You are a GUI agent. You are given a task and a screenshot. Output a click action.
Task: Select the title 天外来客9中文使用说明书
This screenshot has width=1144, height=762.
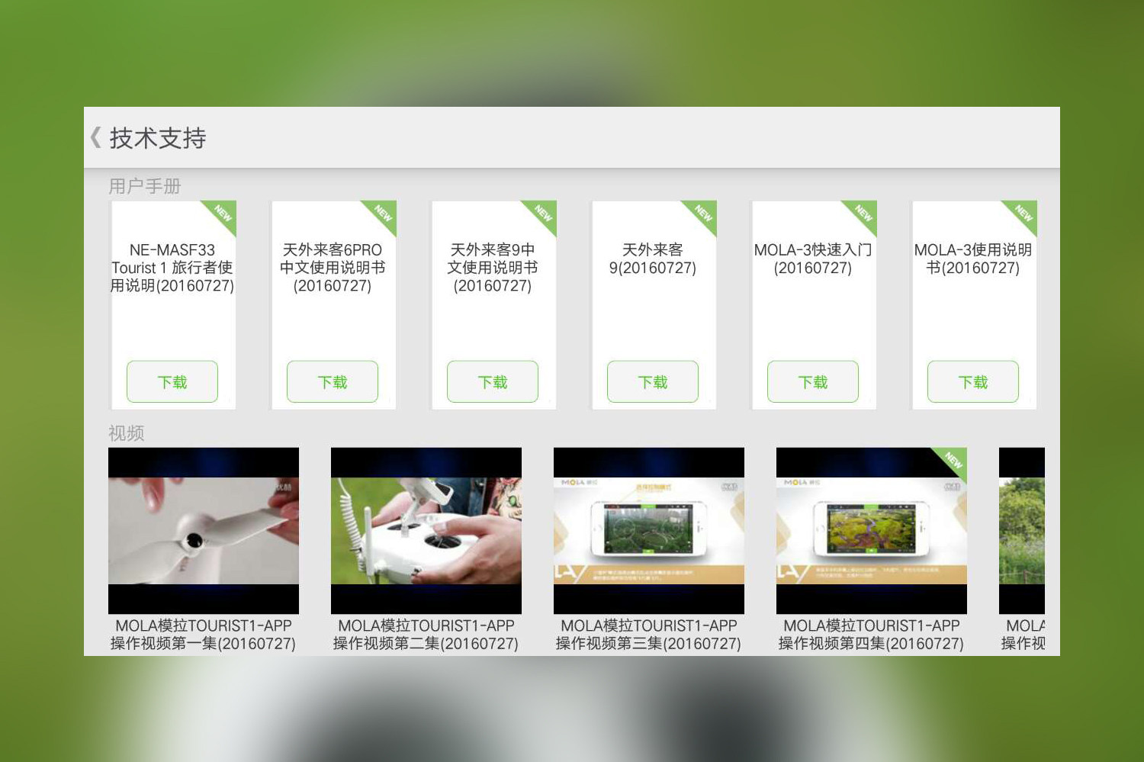click(493, 268)
